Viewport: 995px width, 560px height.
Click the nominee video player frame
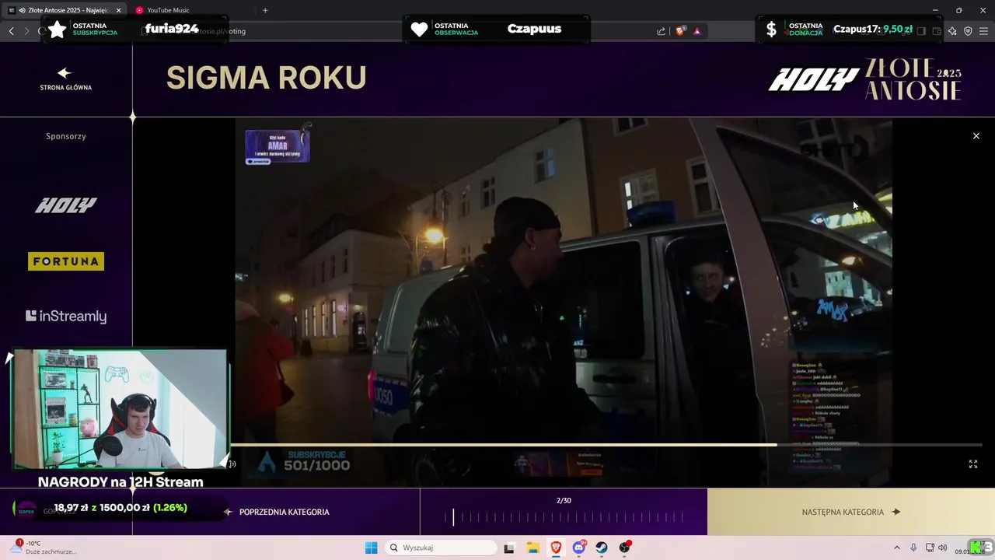coord(564,303)
